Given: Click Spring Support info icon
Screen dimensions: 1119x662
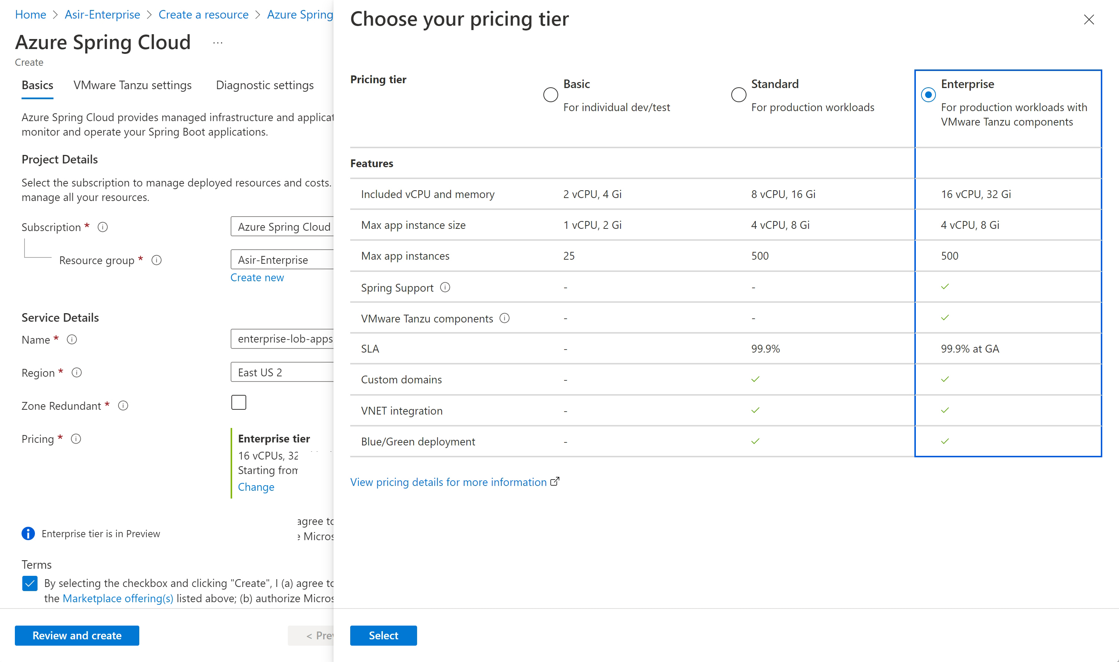Looking at the screenshot, I should [445, 287].
